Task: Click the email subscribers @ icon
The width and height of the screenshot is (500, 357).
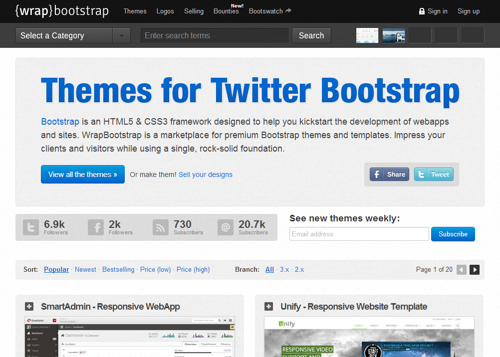Action: click(x=226, y=227)
